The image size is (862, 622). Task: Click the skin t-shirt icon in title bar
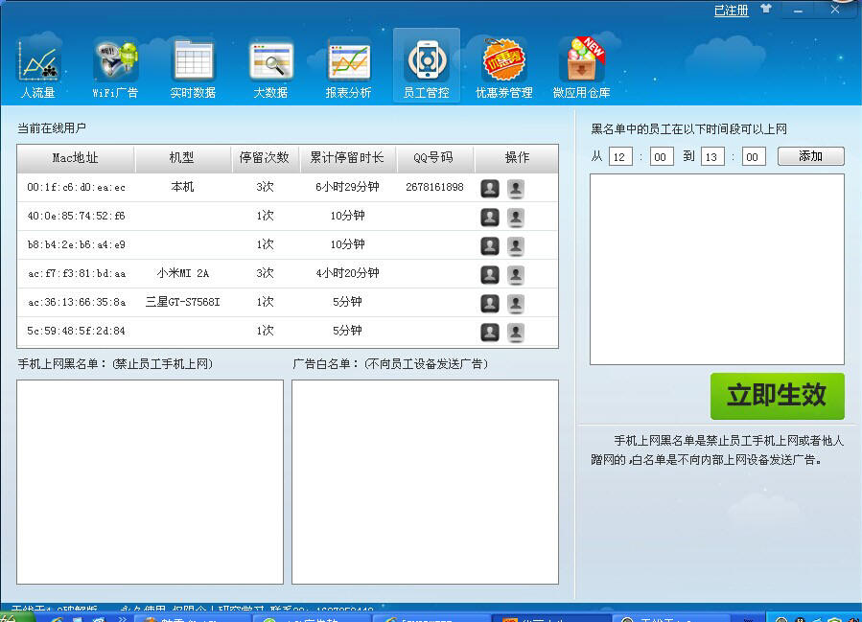(x=766, y=10)
